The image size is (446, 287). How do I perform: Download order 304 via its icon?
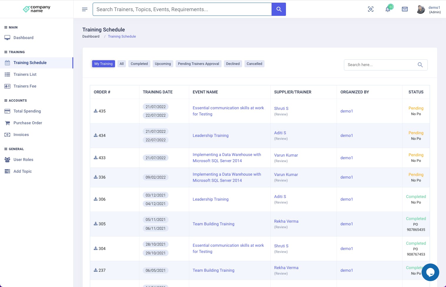(96, 248)
